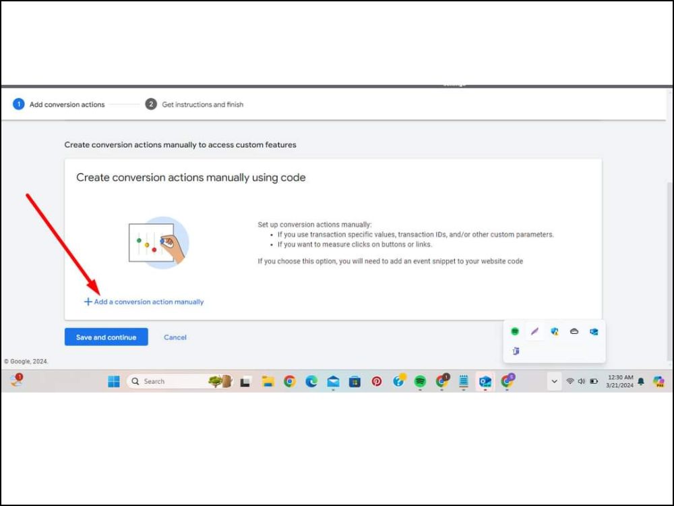
Task: Select step 1 Add conversion actions
Action: point(59,104)
